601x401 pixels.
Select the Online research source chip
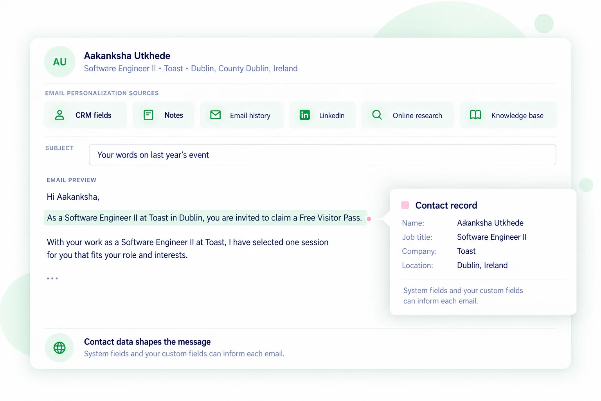tap(407, 115)
